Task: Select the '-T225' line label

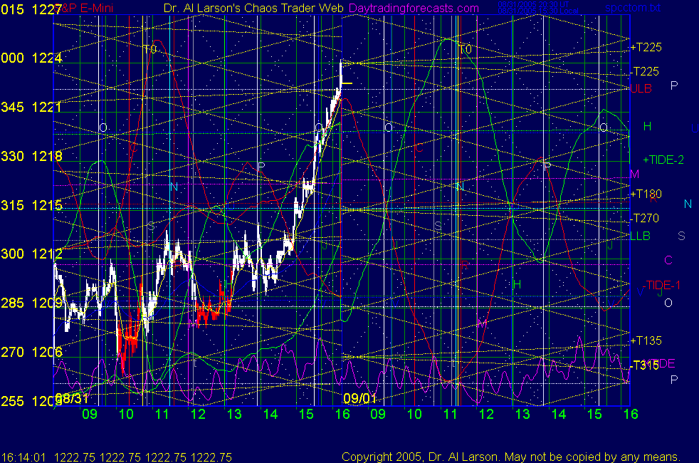Action: tap(645, 71)
